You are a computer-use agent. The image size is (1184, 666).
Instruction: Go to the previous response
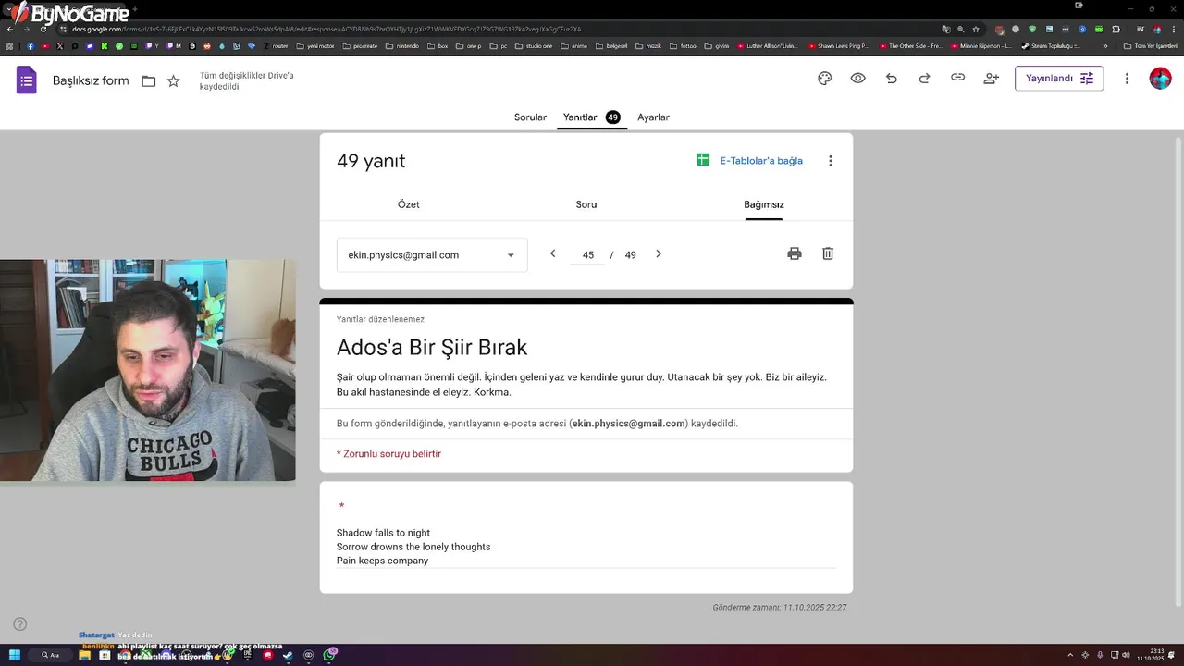(x=553, y=253)
